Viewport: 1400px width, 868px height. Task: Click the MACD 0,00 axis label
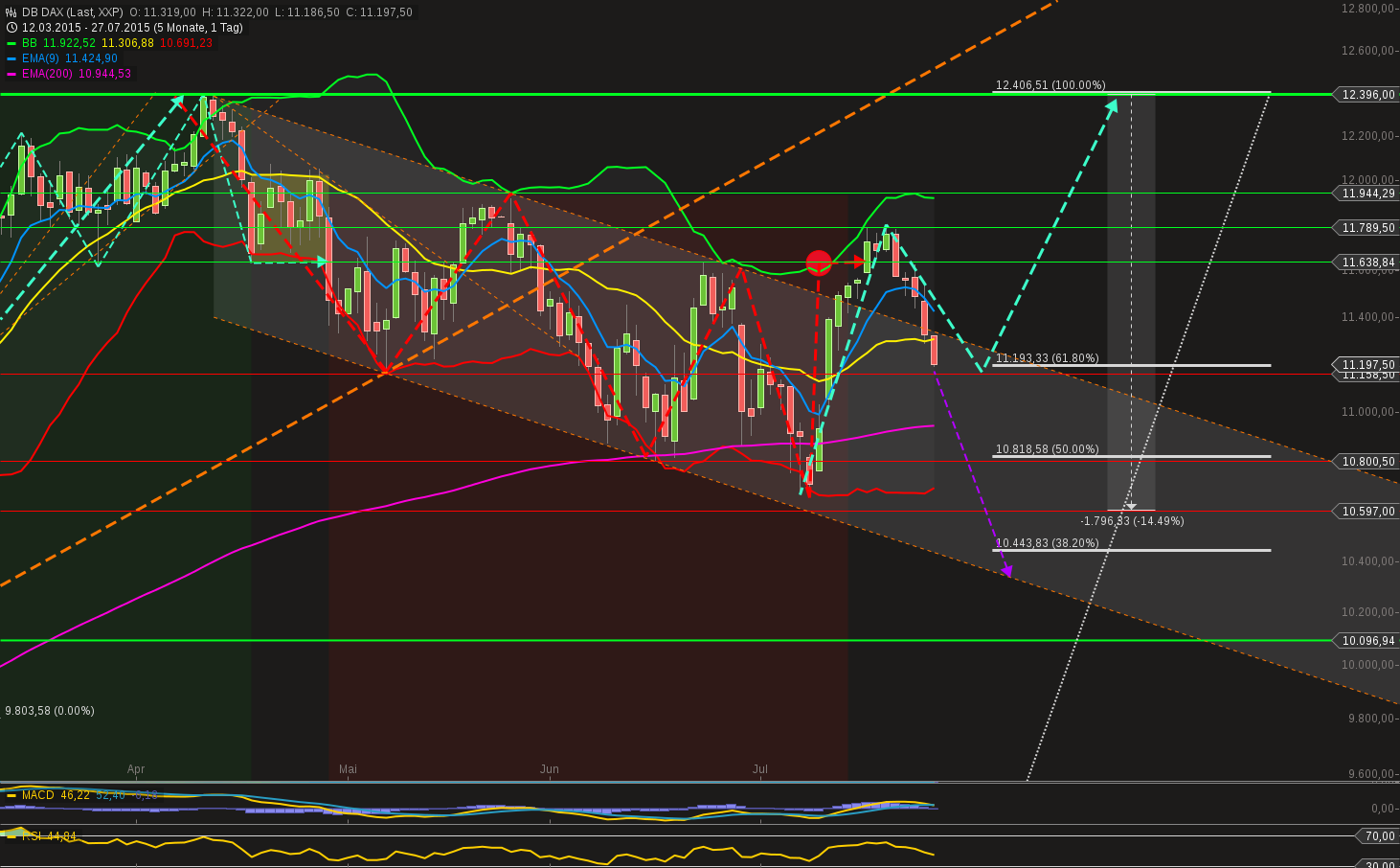point(1383,809)
